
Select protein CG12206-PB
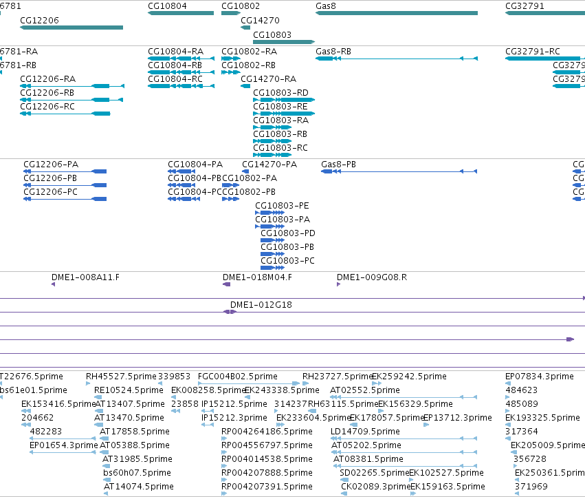[65, 185]
